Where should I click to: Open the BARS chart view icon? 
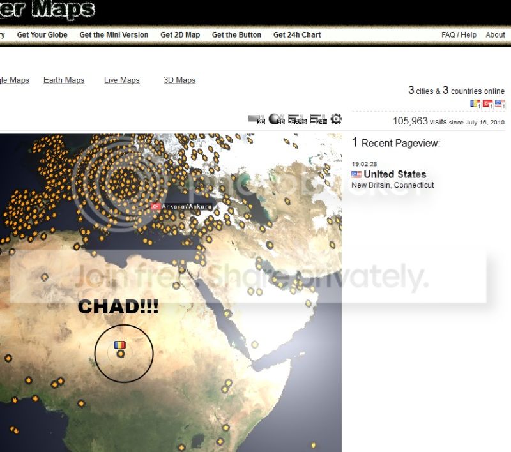(297, 119)
